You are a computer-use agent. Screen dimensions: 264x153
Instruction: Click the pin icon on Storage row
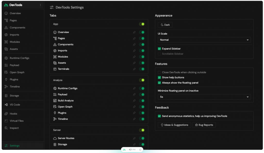point(134,144)
